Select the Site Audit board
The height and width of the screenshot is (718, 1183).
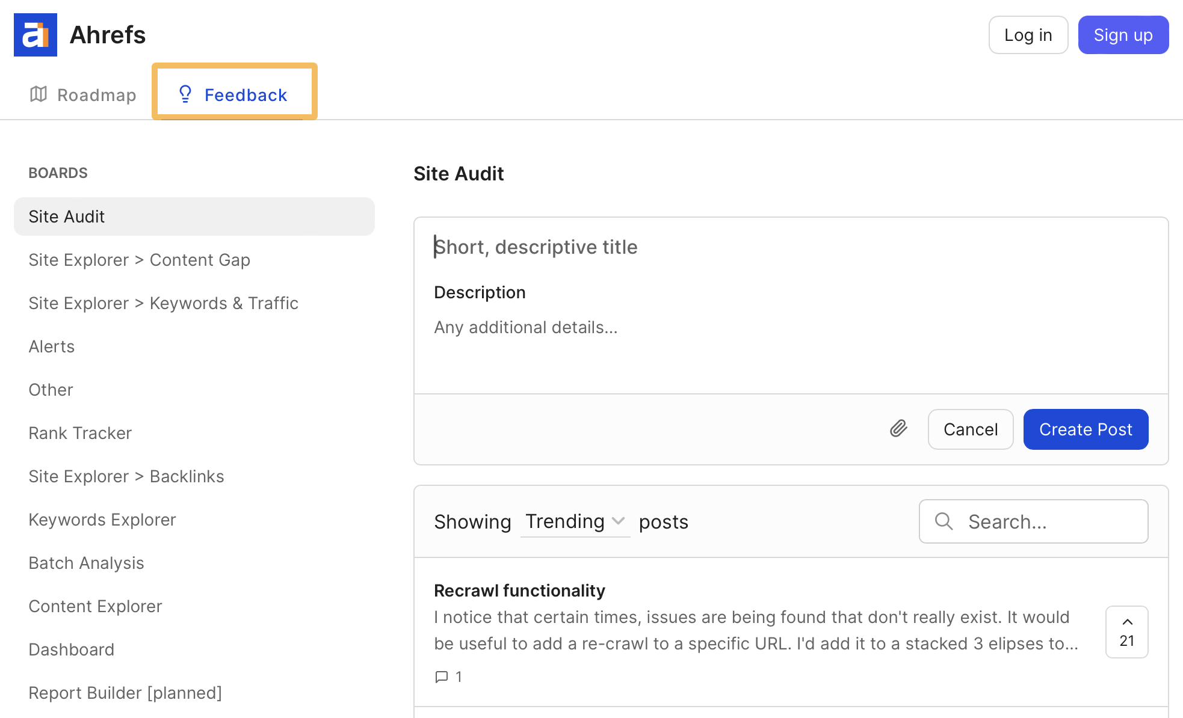pyautogui.click(x=66, y=216)
